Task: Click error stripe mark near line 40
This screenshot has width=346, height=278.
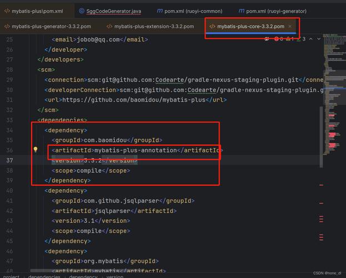Action: pos(321,185)
